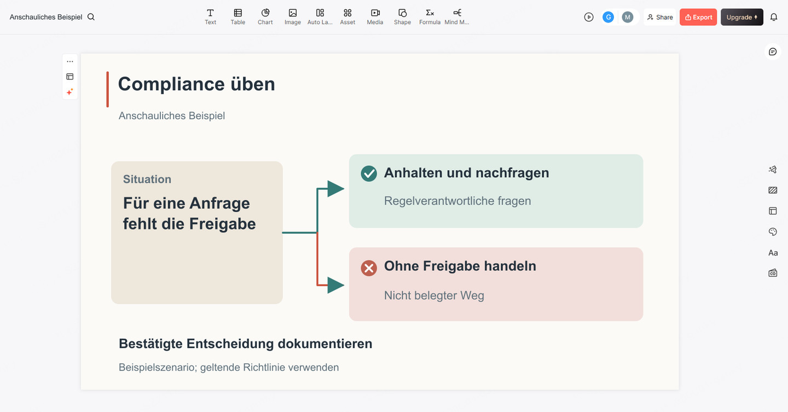Screen dimensions: 788x412
Task: Select the slide heading 'Compliance üben'
Action: 196,84
